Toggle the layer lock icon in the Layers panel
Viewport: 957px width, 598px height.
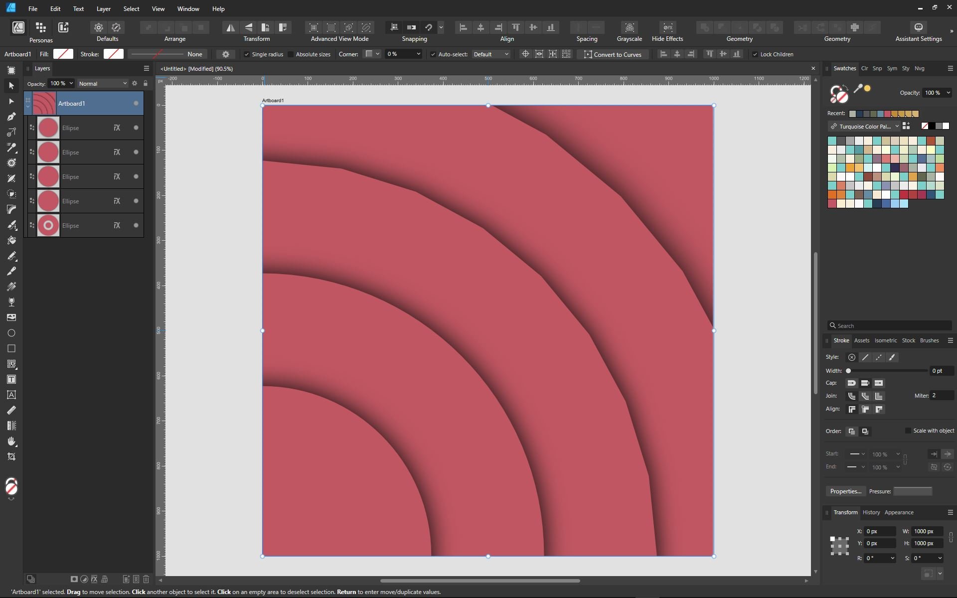pyautogui.click(x=146, y=84)
